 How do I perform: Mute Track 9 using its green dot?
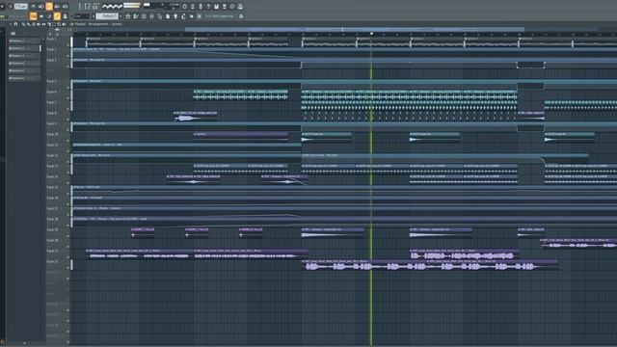pos(68,130)
